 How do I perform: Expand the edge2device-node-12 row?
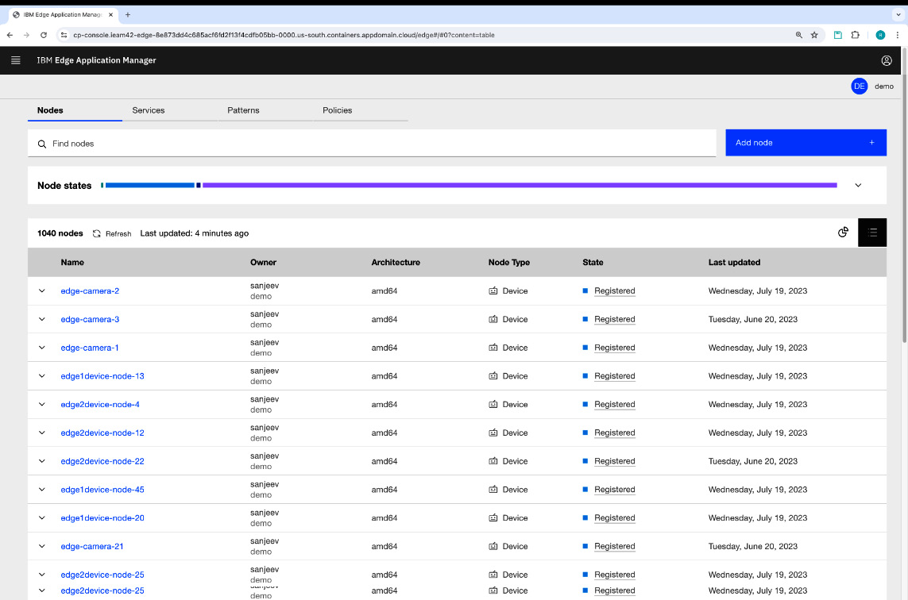click(x=41, y=433)
